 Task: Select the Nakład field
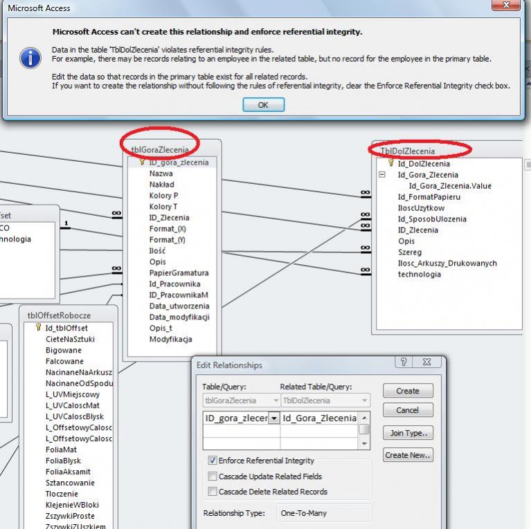click(x=162, y=185)
